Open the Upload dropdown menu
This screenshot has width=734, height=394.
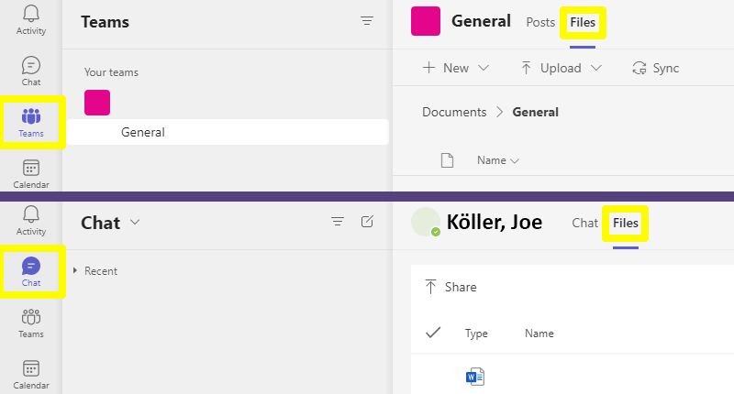pos(561,68)
